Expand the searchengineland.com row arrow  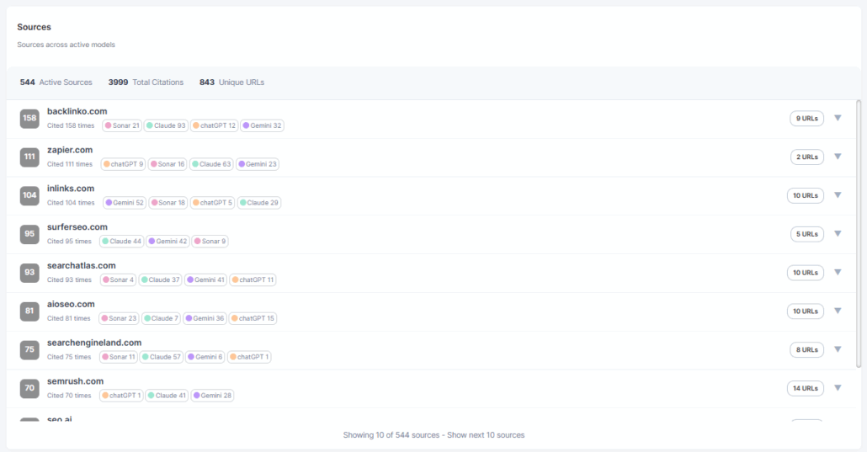pos(838,349)
